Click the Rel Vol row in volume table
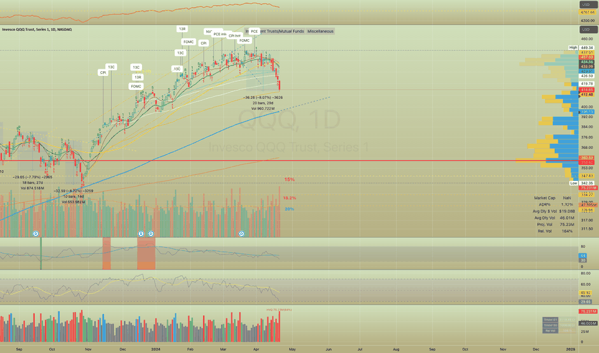The image size is (599, 353). click(x=559, y=331)
